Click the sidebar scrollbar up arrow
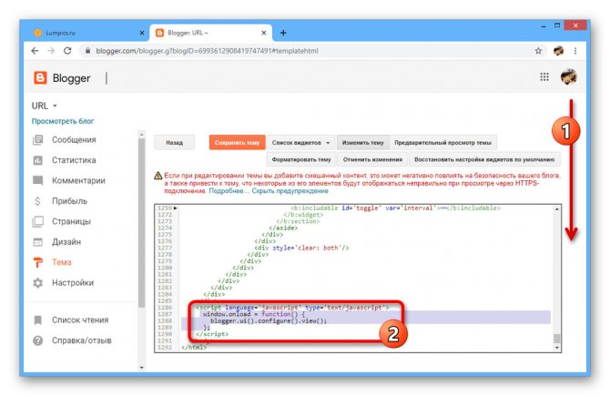Screen dimensions: 610x396 [142, 134]
